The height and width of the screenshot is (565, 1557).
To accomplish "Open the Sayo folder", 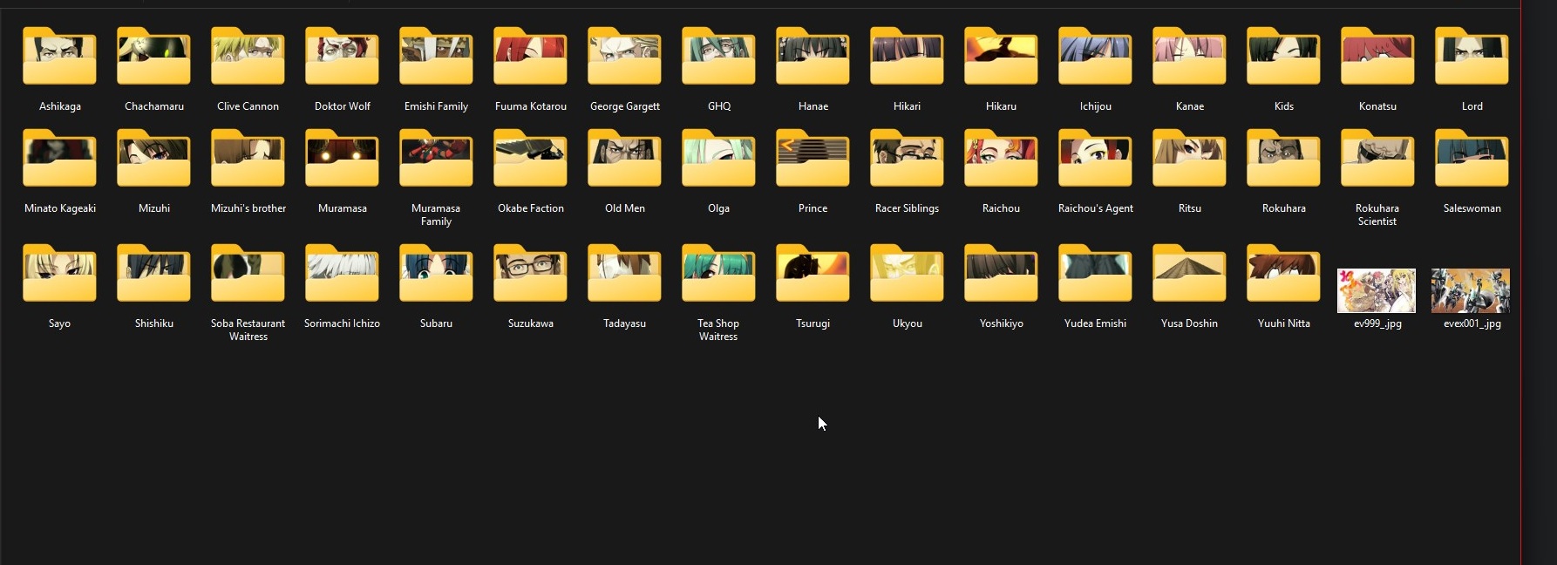I will 59,273.
